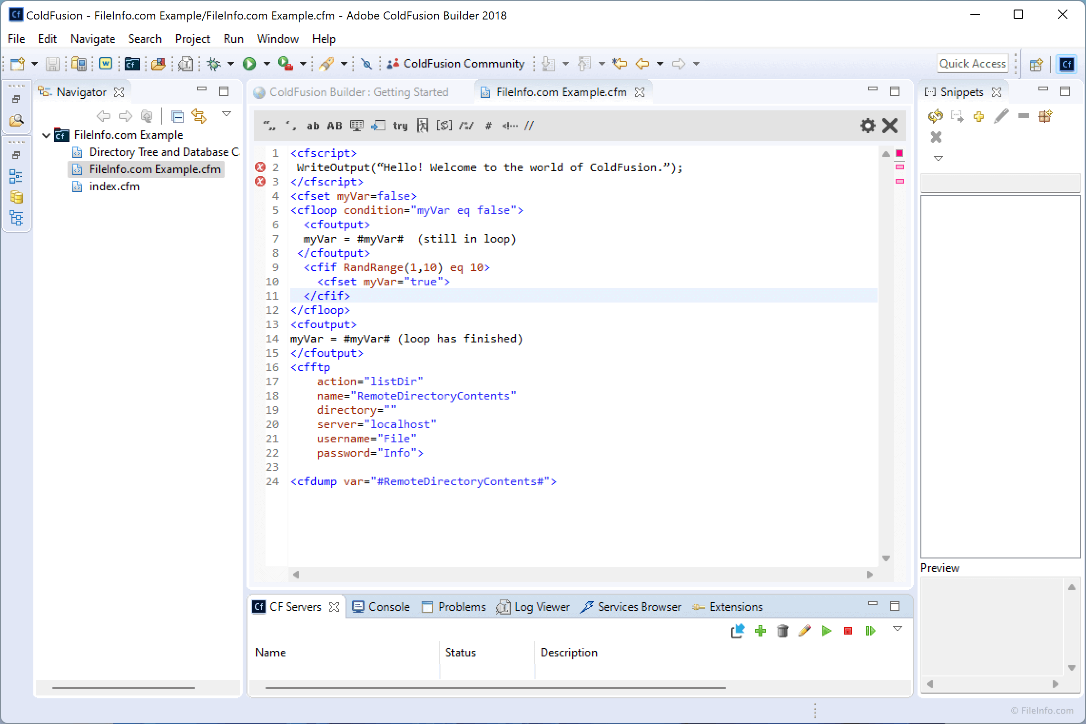Open the Run menu
1086x724 pixels.
tap(233, 39)
